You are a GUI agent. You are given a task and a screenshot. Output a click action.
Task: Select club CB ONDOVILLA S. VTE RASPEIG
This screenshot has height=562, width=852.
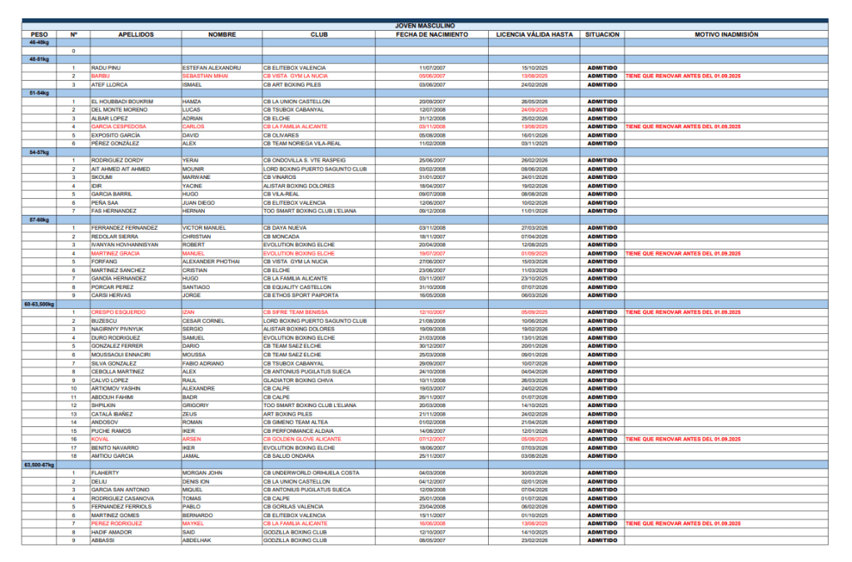click(306, 161)
